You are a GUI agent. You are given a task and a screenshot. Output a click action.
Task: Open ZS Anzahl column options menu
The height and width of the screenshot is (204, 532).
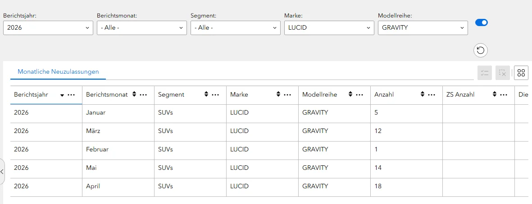point(504,95)
